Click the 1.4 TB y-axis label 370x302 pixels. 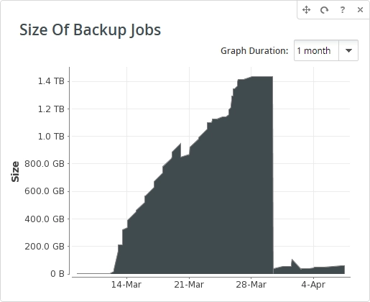[x=51, y=81]
